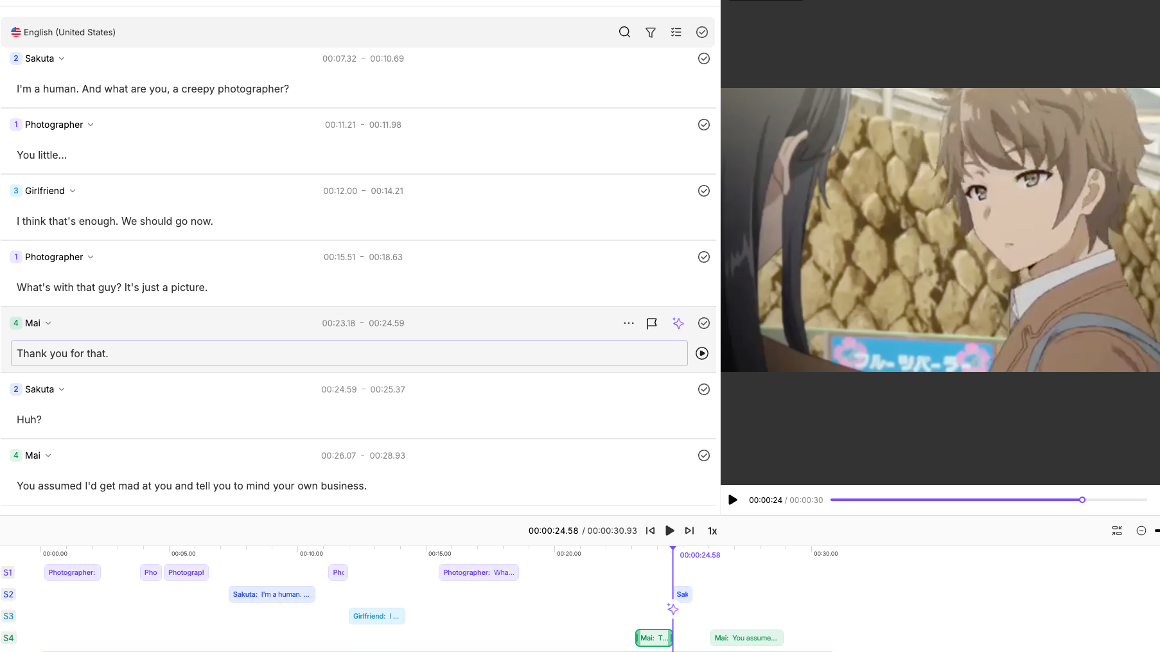Open transcript search magnifier icon
The width and height of the screenshot is (1160, 652).
[x=624, y=32]
